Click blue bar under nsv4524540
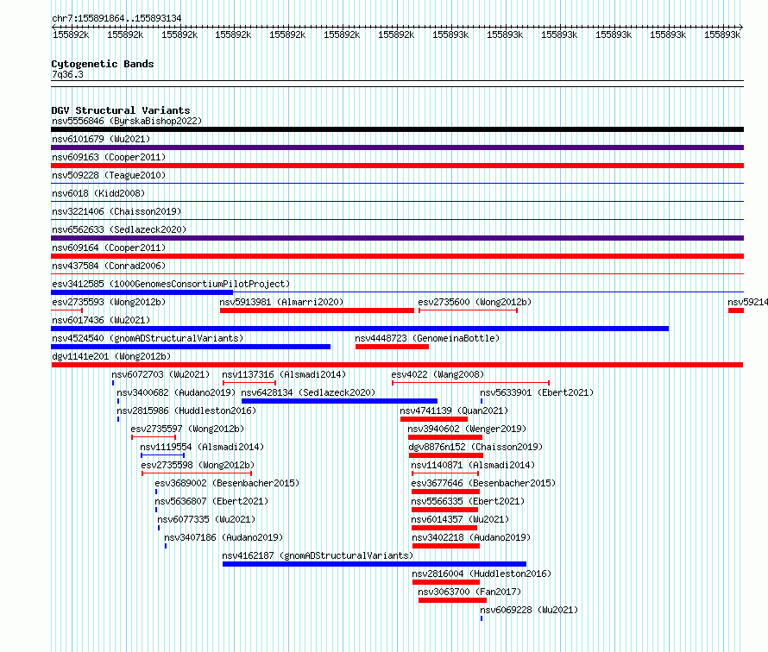768x652 pixels. click(x=191, y=347)
